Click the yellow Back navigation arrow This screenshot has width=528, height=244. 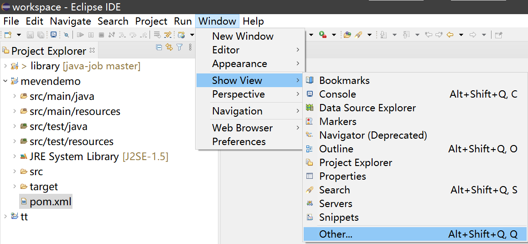point(450,35)
